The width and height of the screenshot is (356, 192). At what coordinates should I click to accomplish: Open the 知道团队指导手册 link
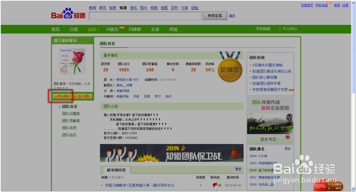266,84
